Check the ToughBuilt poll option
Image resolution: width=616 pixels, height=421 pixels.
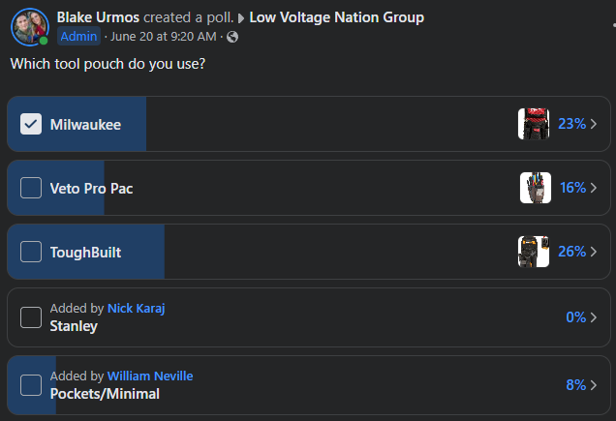pos(31,252)
